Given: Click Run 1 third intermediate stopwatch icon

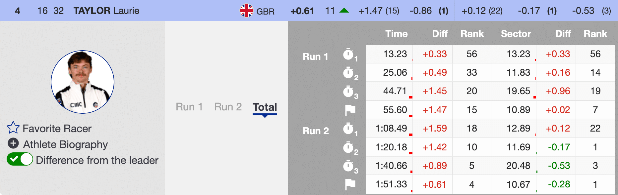Looking at the screenshot, I should (x=348, y=92).
